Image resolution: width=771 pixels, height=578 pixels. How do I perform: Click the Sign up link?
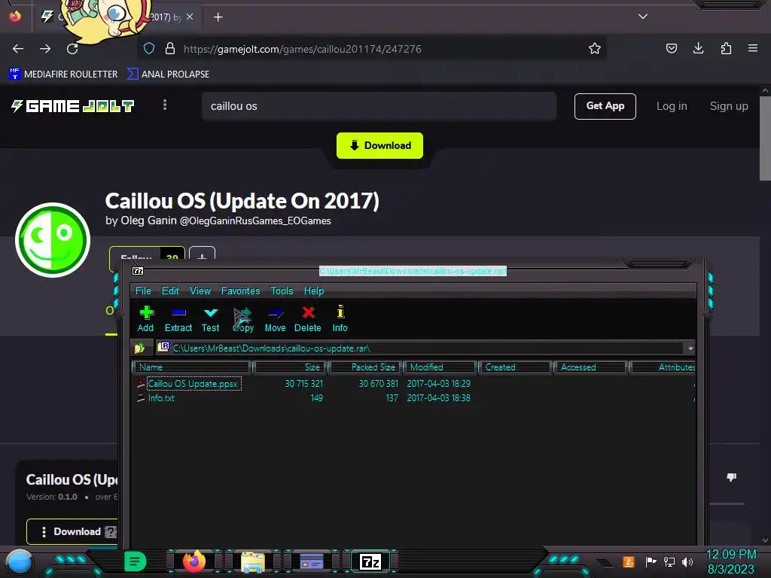(729, 106)
